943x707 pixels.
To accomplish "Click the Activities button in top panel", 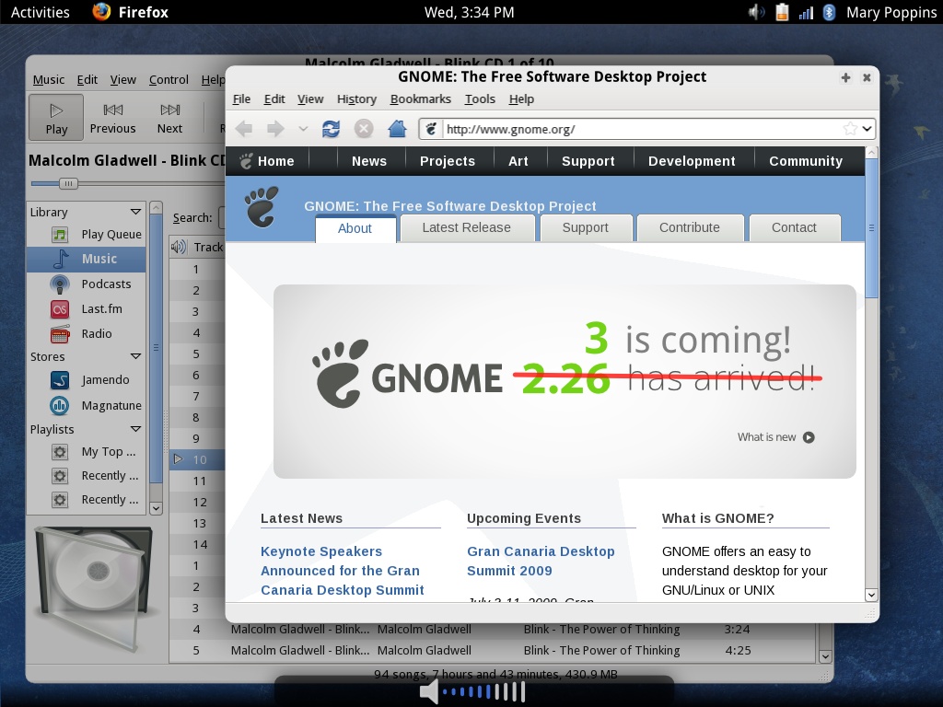I will pos(41,12).
